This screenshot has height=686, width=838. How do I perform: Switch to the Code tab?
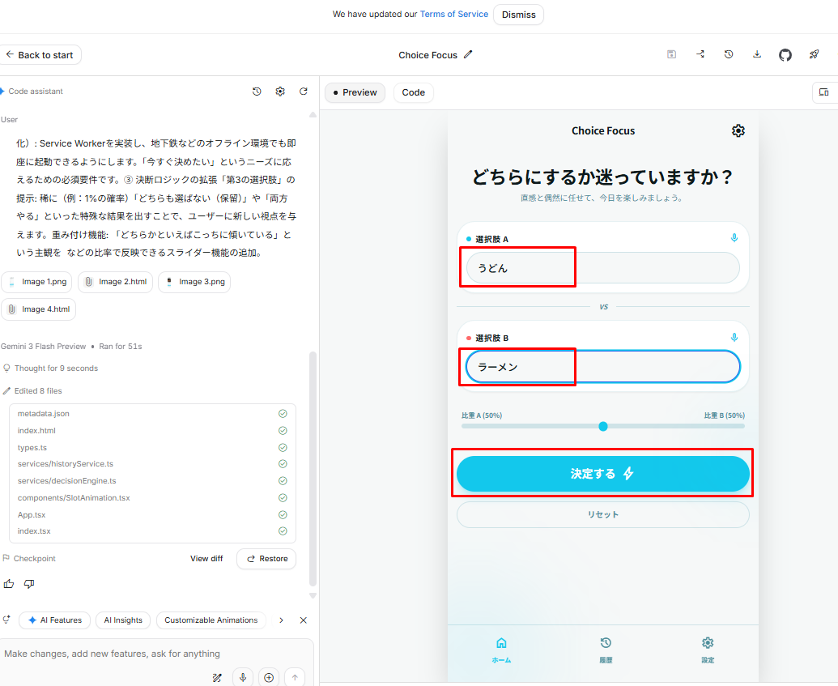(413, 92)
